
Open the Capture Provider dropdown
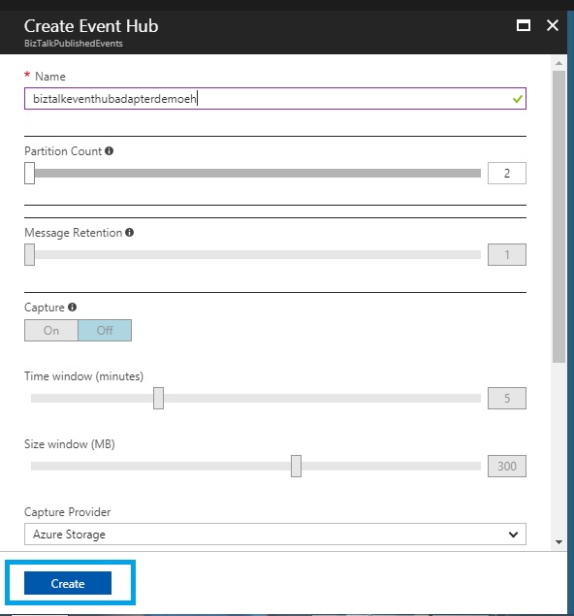pyautogui.click(x=275, y=534)
